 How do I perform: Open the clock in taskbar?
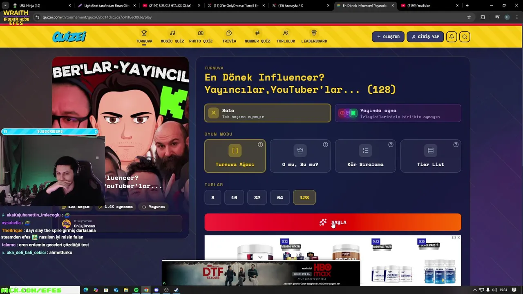pyautogui.click(x=503, y=290)
